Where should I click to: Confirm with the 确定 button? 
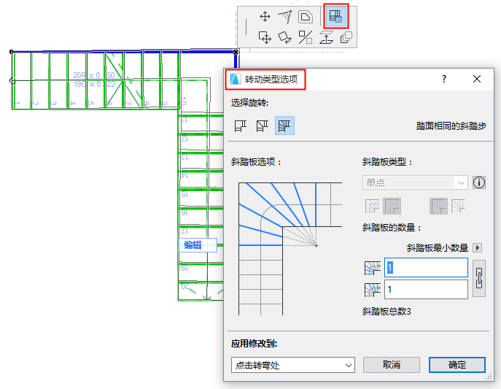457,365
